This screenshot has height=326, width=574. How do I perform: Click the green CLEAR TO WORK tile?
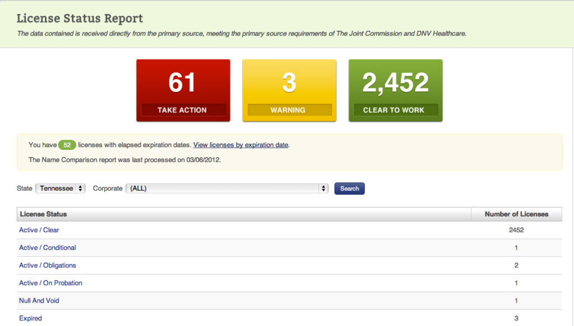pyautogui.click(x=395, y=90)
